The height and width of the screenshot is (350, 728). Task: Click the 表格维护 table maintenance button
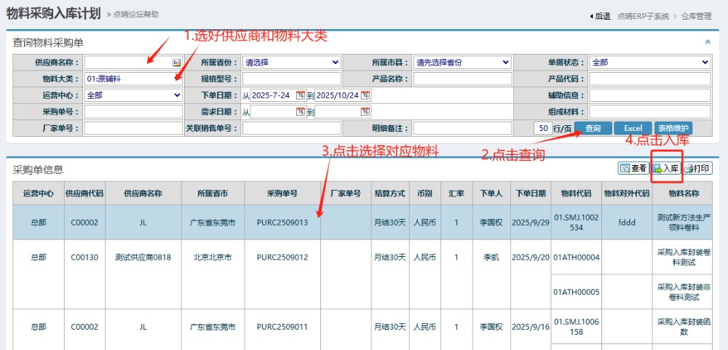673,128
